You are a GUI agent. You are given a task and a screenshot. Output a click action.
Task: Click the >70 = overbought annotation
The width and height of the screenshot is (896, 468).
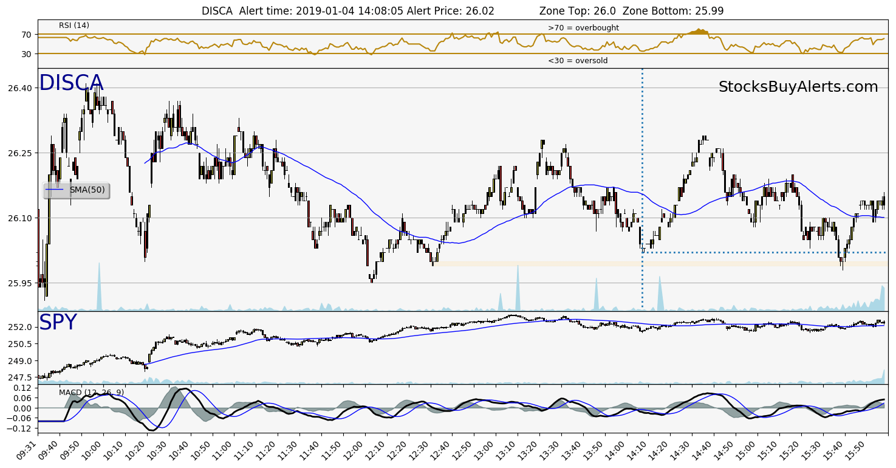pyautogui.click(x=583, y=28)
